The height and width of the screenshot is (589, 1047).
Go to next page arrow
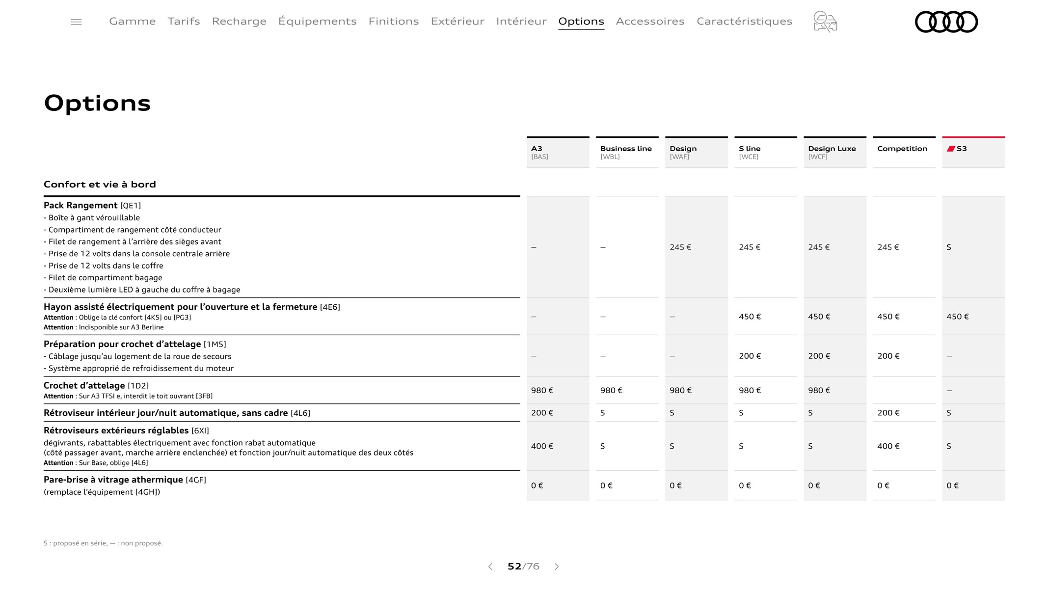click(557, 566)
